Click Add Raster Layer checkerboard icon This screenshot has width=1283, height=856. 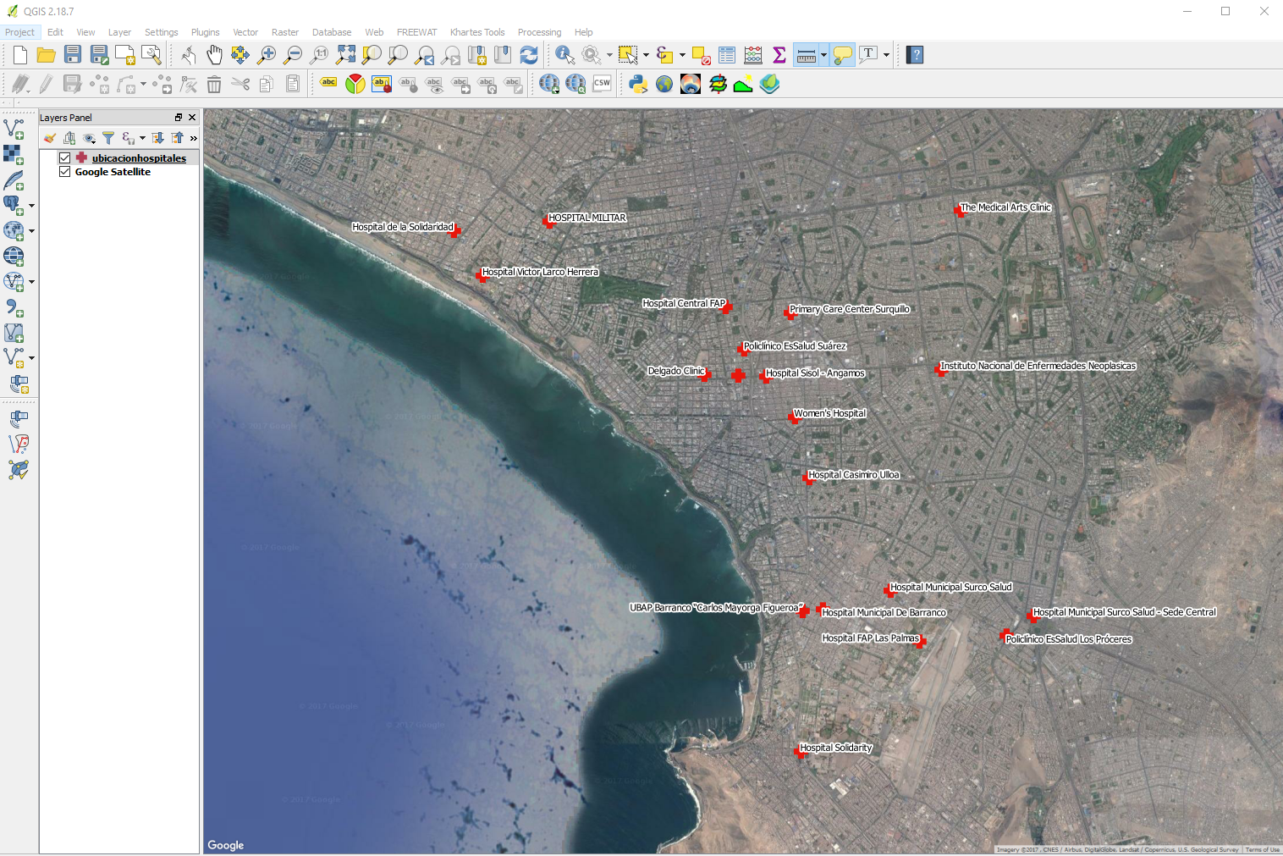14,154
